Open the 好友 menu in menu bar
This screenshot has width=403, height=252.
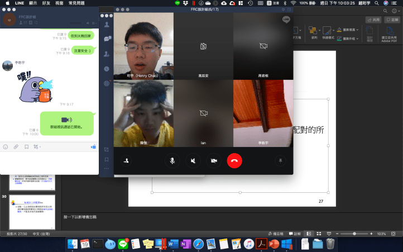tap(46, 3)
